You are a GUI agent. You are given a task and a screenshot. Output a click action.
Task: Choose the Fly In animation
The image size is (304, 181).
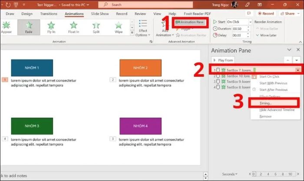pyautogui.click(x=51, y=27)
